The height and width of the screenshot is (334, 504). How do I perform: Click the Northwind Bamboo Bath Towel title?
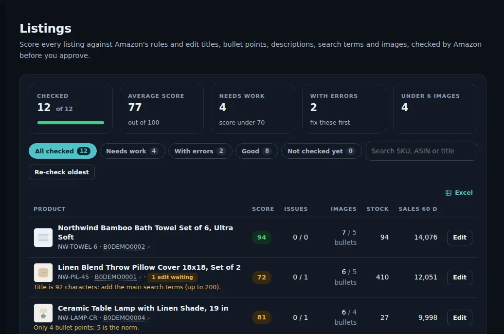coord(145,232)
